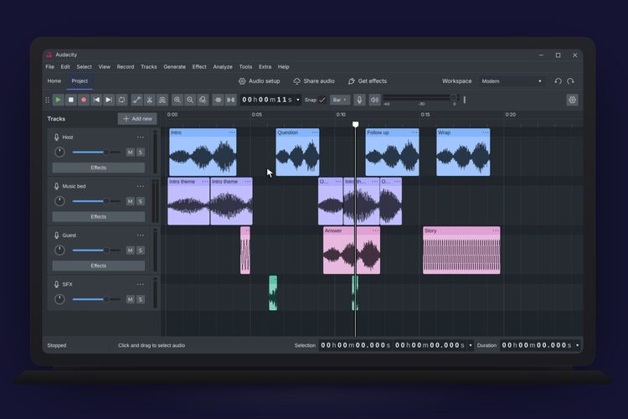Click the silence audio selection icon
Viewport: 628px width, 419px height.
click(231, 100)
